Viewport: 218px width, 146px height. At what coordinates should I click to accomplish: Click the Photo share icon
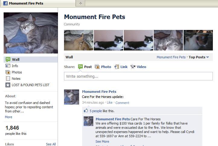click(x=97, y=67)
